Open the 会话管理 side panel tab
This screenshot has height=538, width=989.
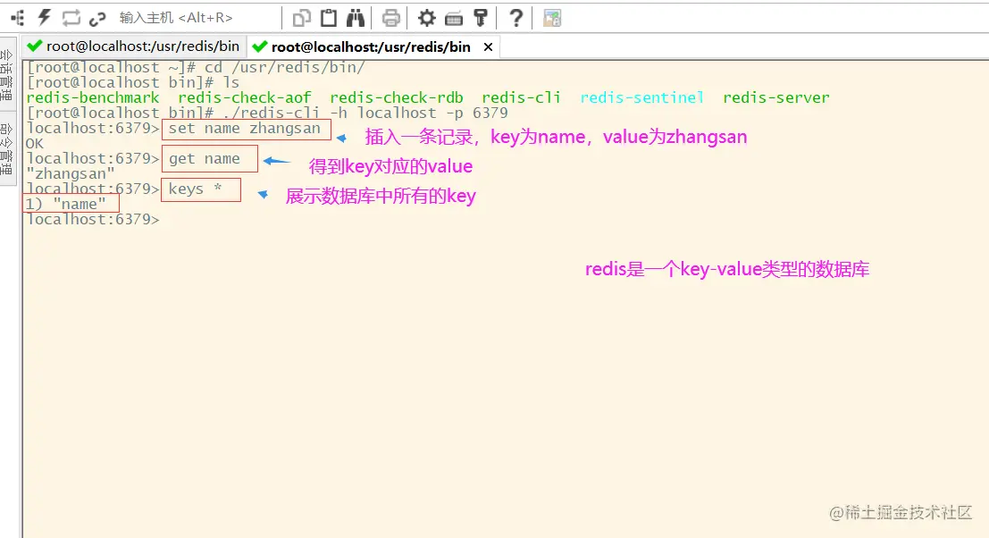pos(7,75)
